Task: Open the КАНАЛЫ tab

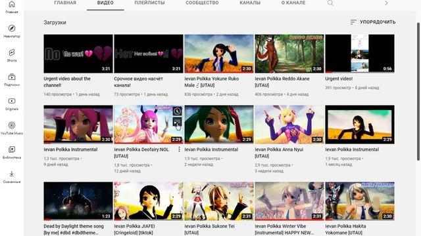Action: tap(250, 3)
